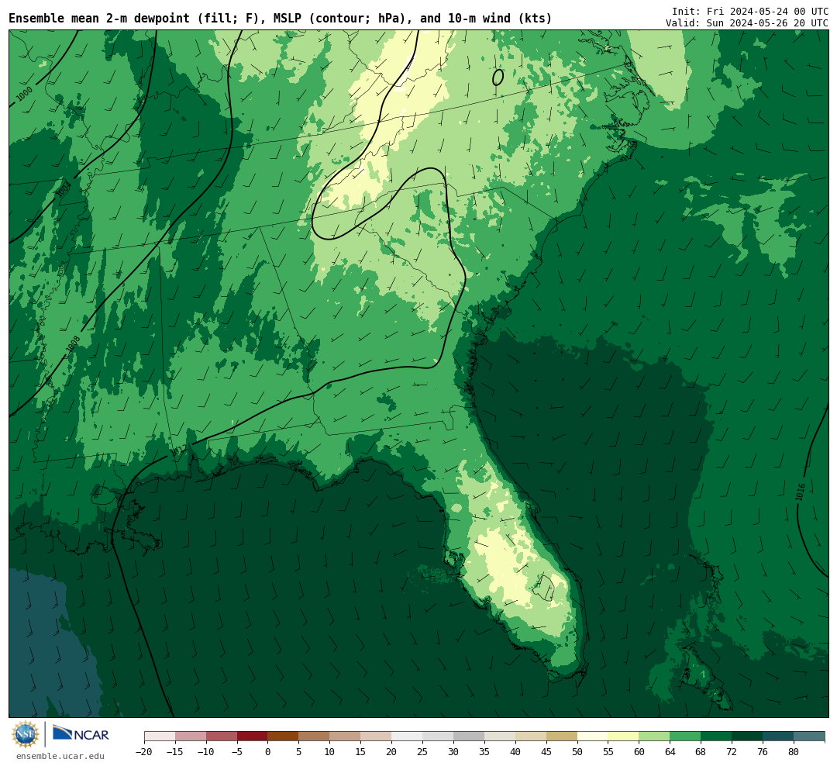Image resolution: width=837 pixels, height=766 pixels.
Task: Pick the colorbar swatch between 35 and 40
Action: (500, 737)
